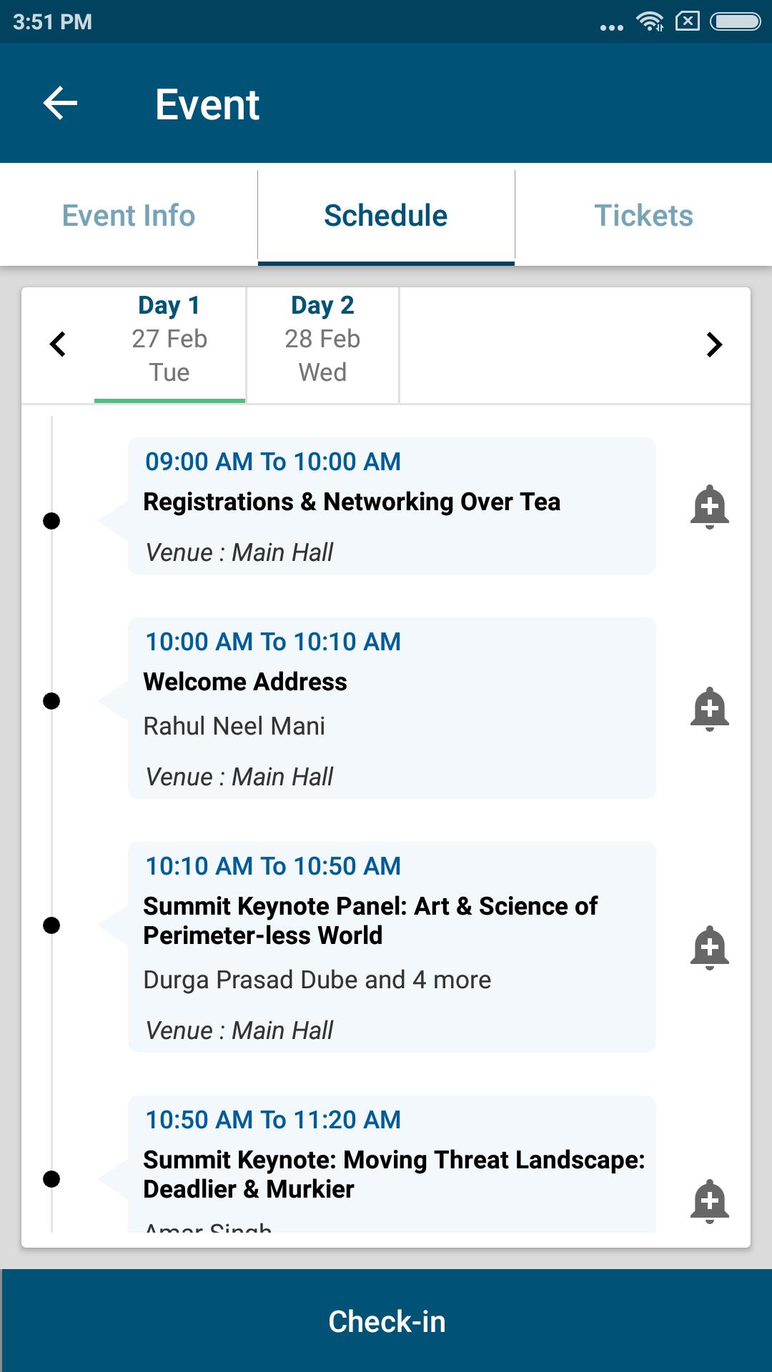Screen dimensions: 772x1372
Task: Open the Welcome Address session card
Action: click(392, 707)
